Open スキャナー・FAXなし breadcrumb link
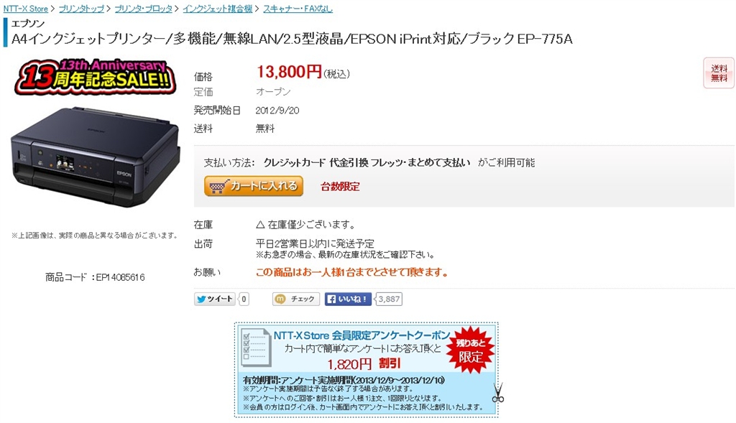Viewport: 736px width, 423px height. point(298,9)
